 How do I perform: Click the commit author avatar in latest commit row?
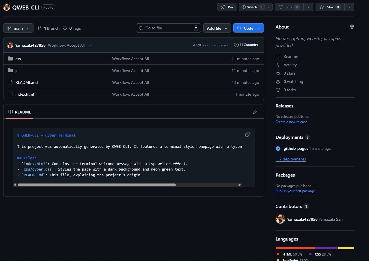coord(10,45)
